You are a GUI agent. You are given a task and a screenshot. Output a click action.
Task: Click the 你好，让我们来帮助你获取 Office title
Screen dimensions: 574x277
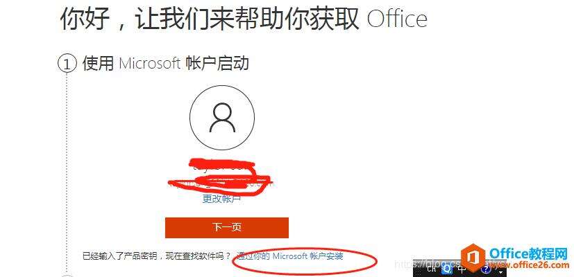(x=243, y=18)
